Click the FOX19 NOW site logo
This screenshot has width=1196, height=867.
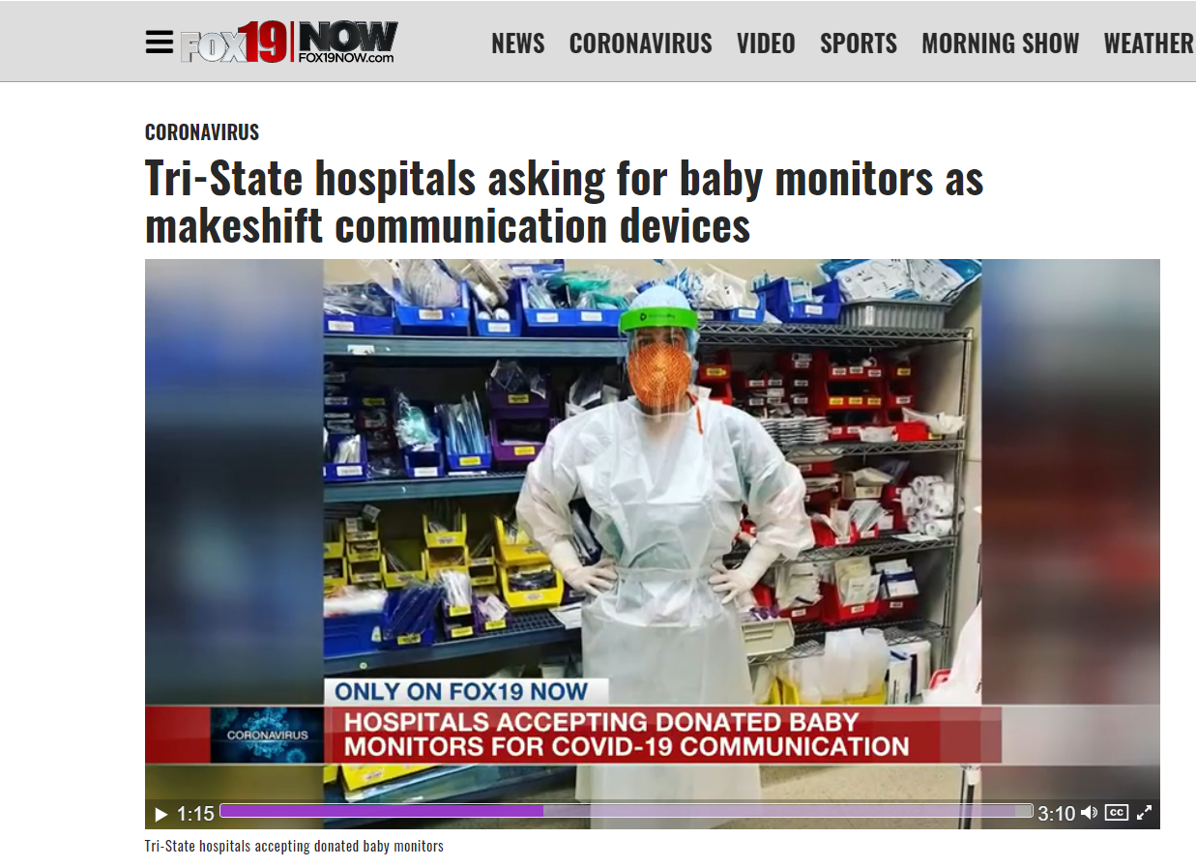[289, 43]
